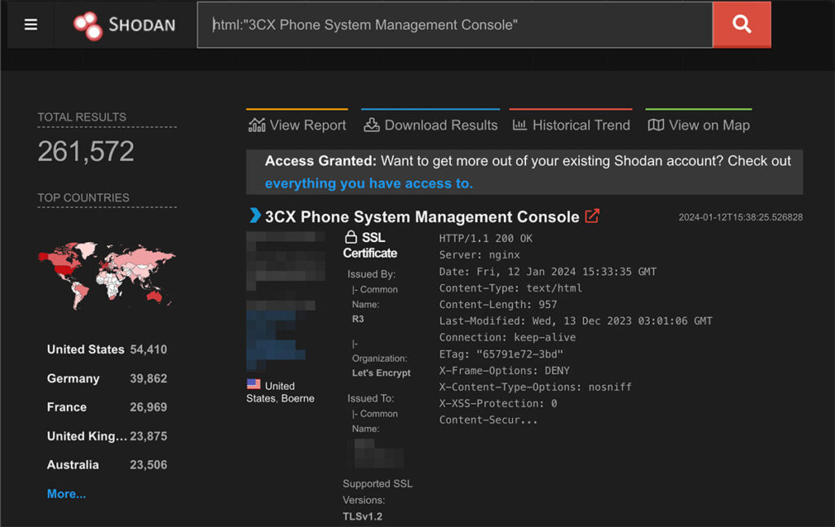Viewport: 835px width, 527px height.
Task: Click the 'X-Content-Type-Options: nosniff' line
Action: [x=535, y=387]
